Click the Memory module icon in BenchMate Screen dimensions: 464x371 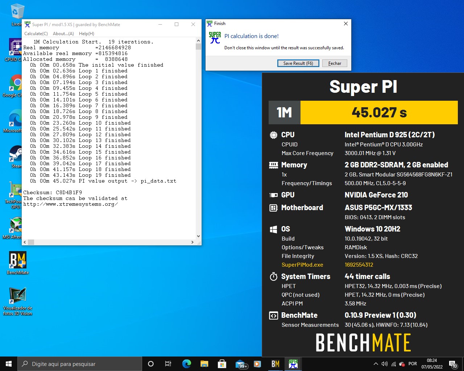[274, 165]
